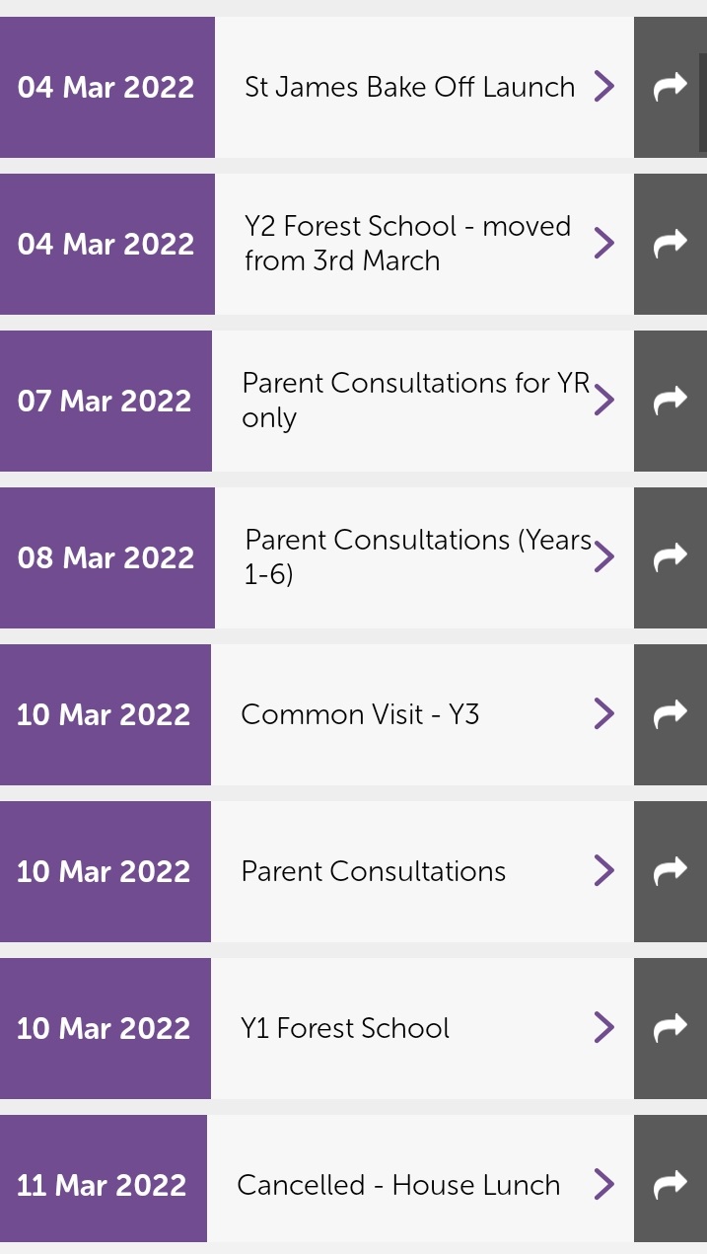The width and height of the screenshot is (707, 1254).
Task: Open Parent Consultations for YR only
Action: [x=416, y=400]
